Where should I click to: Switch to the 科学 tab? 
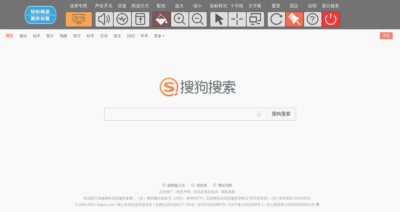click(90, 36)
